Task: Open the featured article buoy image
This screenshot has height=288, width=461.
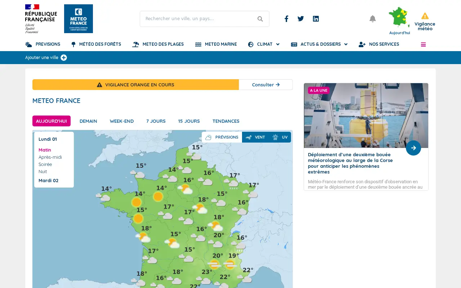Action: [x=366, y=116]
